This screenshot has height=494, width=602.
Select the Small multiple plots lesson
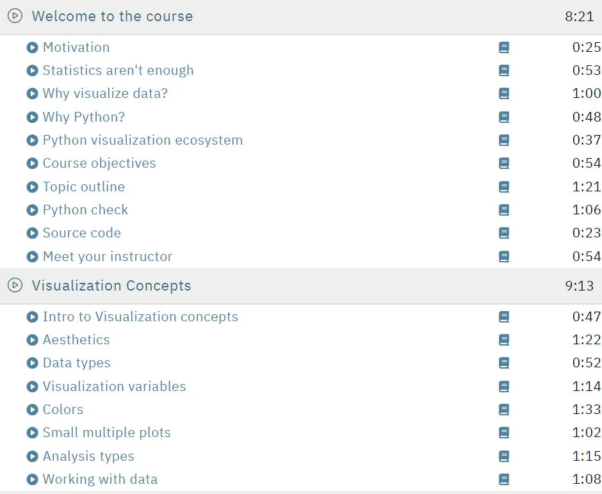click(107, 433)
